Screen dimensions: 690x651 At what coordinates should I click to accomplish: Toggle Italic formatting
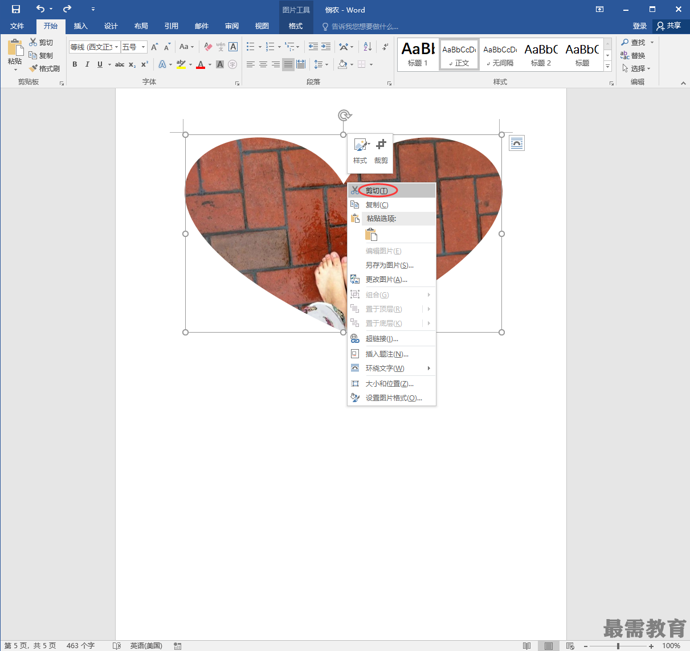[87, 64]
